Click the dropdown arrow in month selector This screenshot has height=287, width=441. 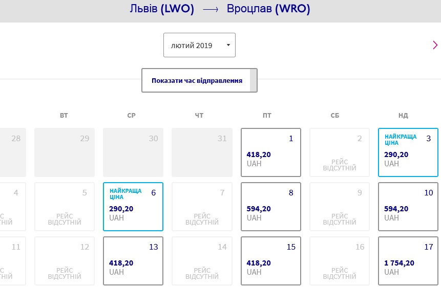(x=228, y=45)
